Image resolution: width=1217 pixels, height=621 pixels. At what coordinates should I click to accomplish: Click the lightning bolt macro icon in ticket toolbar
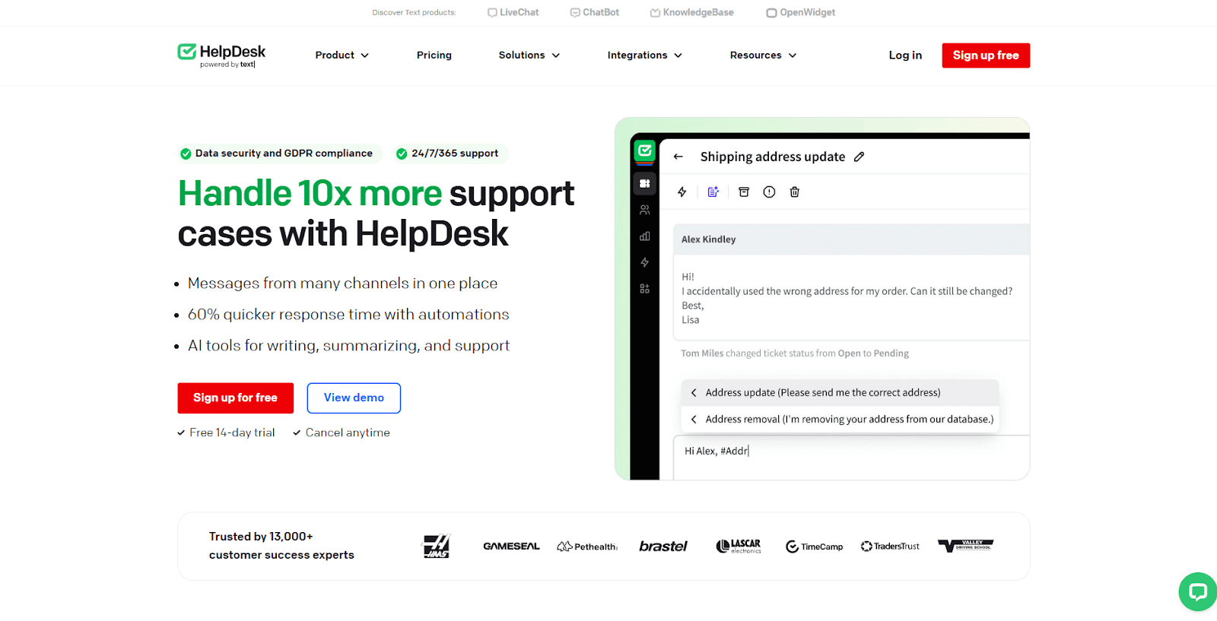coord(682,192)
